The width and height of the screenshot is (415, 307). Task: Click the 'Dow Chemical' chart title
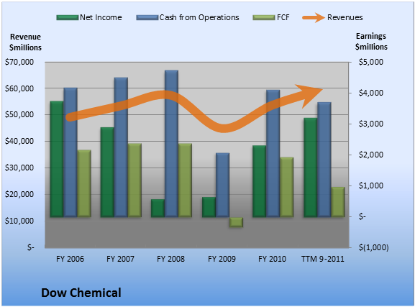point(81,293)
